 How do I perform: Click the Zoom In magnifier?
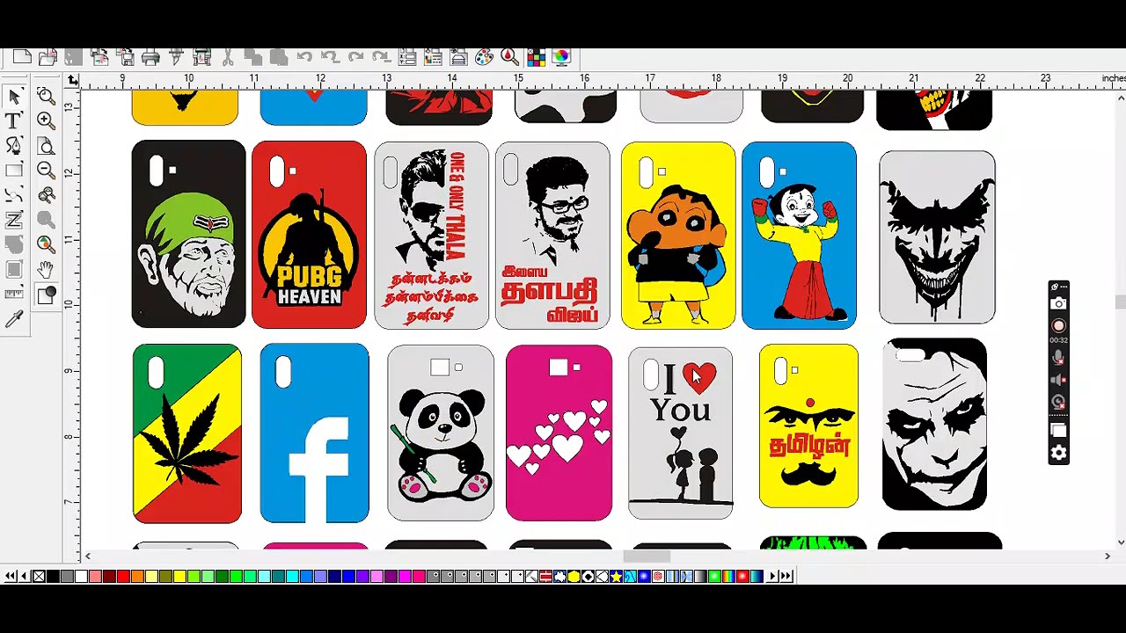pos(46,120)
